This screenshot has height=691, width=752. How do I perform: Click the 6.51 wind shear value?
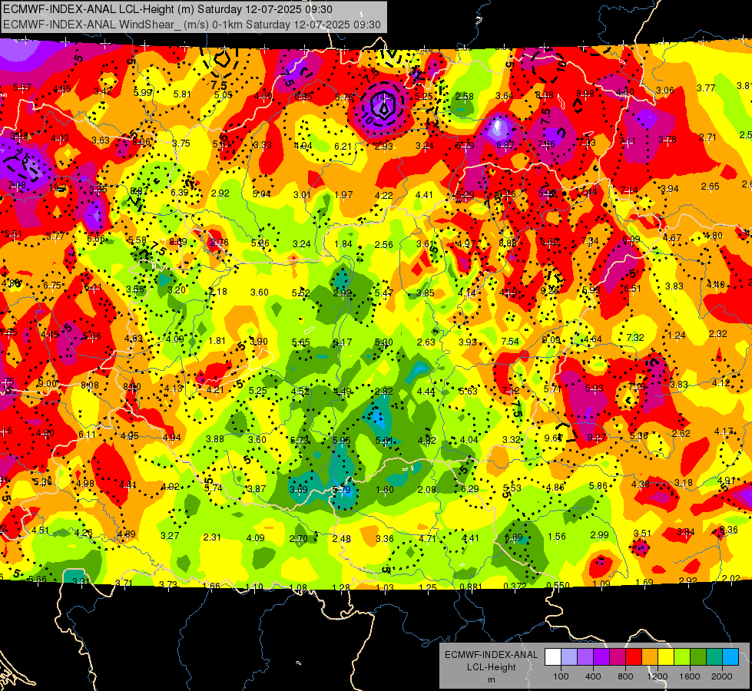(632, 288)
